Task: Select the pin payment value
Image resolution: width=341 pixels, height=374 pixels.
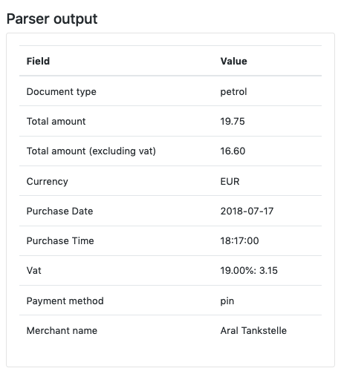Action: tap(227, 301)
